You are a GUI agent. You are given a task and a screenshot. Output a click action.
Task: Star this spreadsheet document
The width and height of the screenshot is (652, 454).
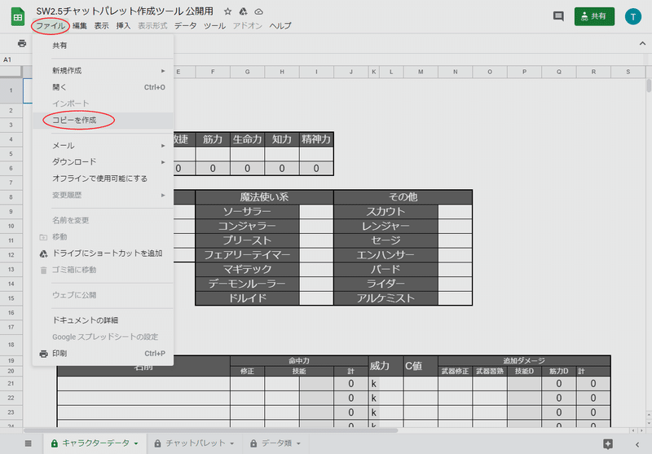point(227,11)
